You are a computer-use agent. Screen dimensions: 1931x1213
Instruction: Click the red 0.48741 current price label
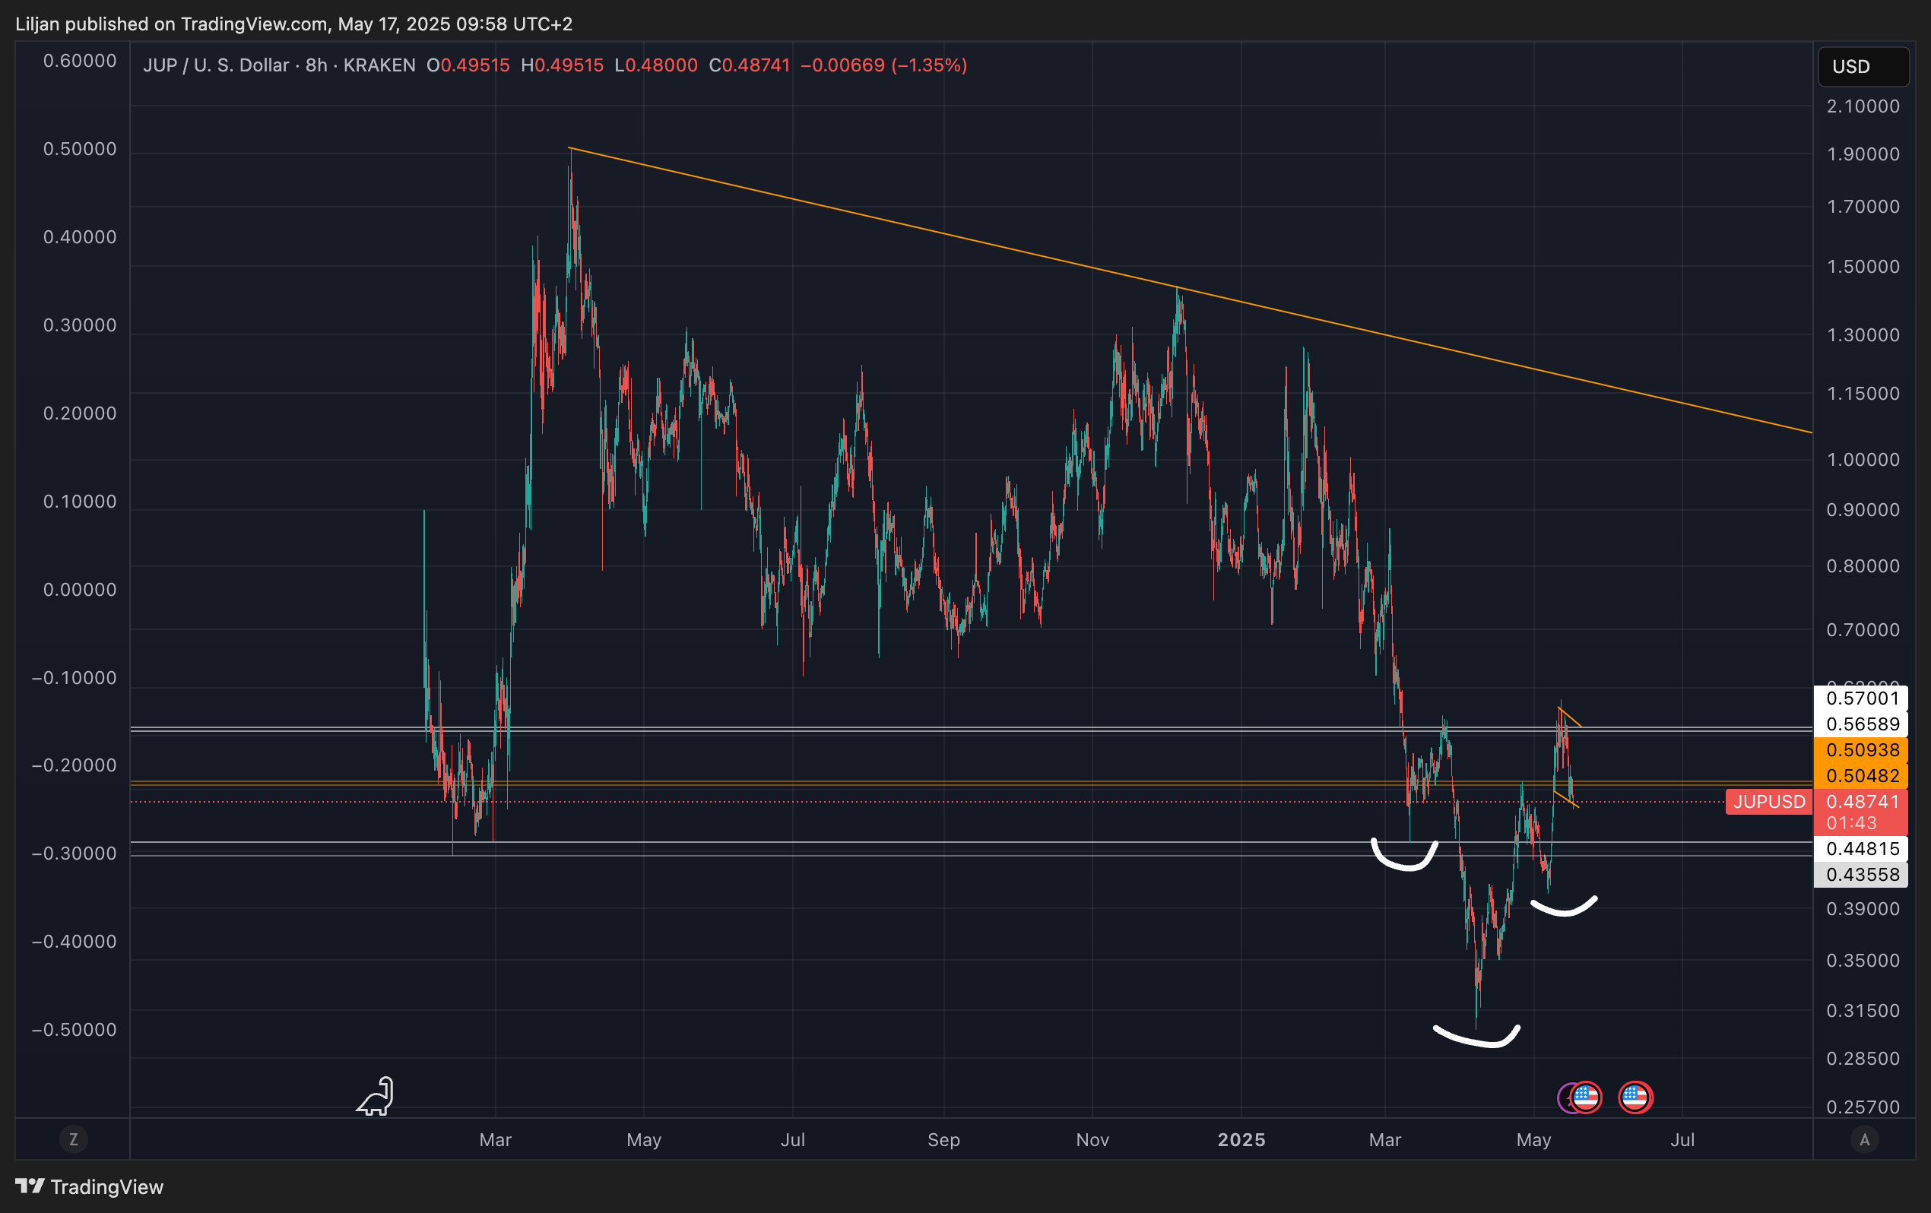point(1861,802)
